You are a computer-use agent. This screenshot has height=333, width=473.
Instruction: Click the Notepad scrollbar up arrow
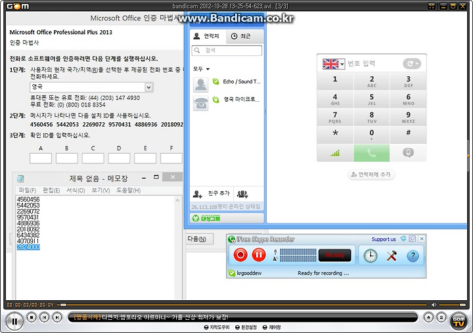tap(177, 200)
